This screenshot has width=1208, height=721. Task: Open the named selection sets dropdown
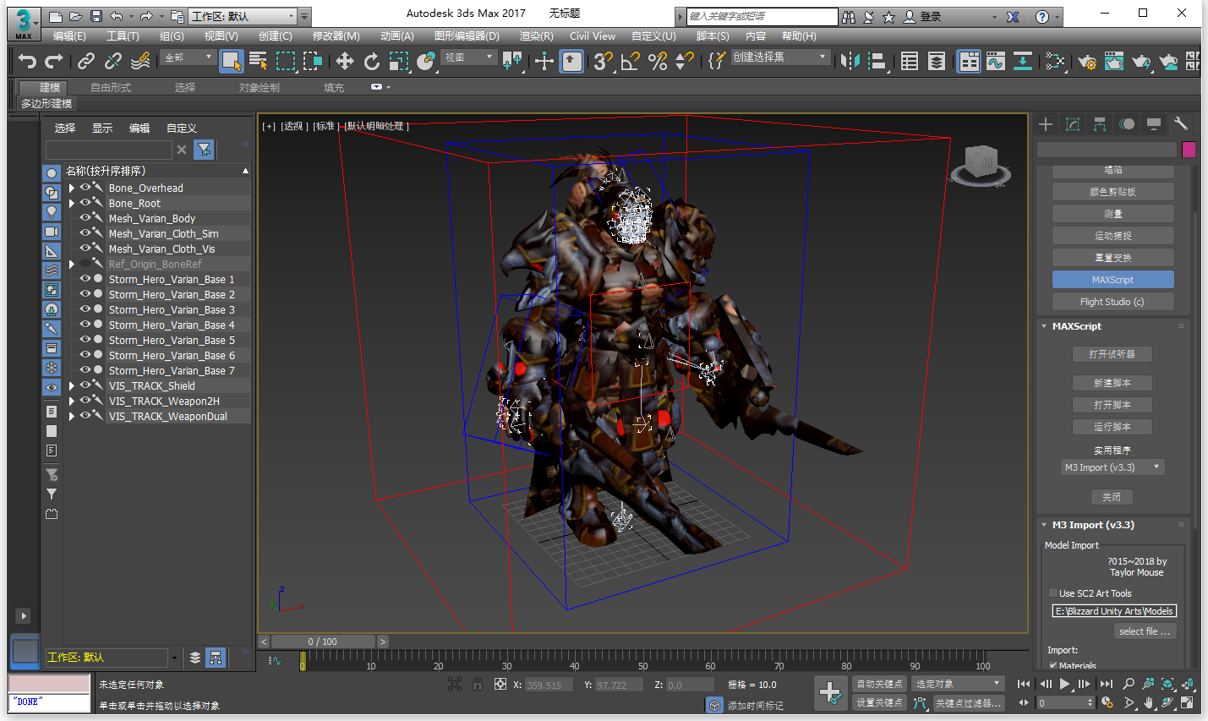pos(779,57)
